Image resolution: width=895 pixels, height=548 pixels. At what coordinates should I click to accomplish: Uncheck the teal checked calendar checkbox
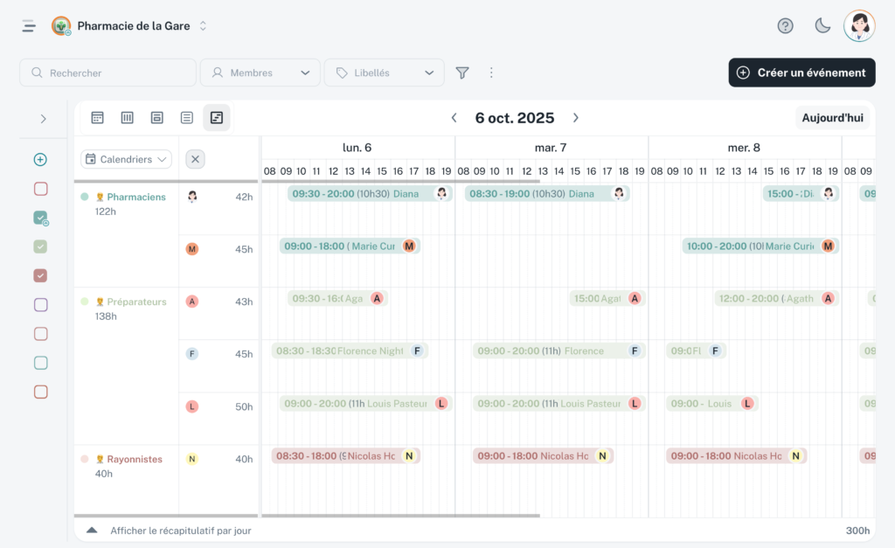tap(40, 217)
